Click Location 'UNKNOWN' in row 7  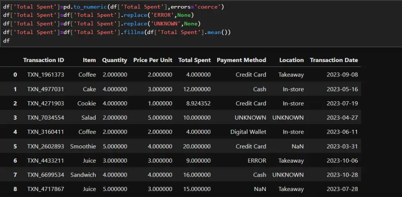pyautogui.click(x=288, y=175)
